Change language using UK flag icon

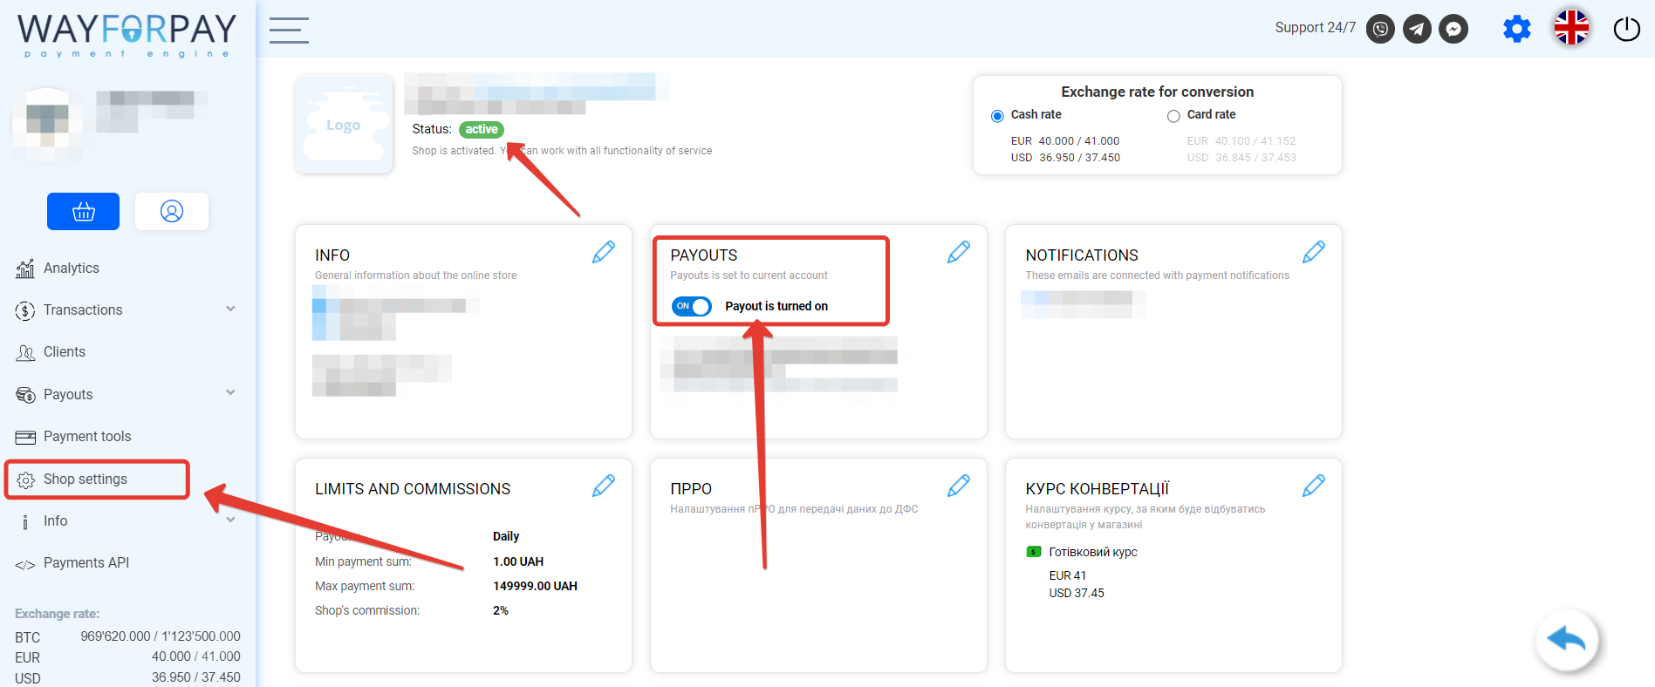click(x=1571, y=28)
